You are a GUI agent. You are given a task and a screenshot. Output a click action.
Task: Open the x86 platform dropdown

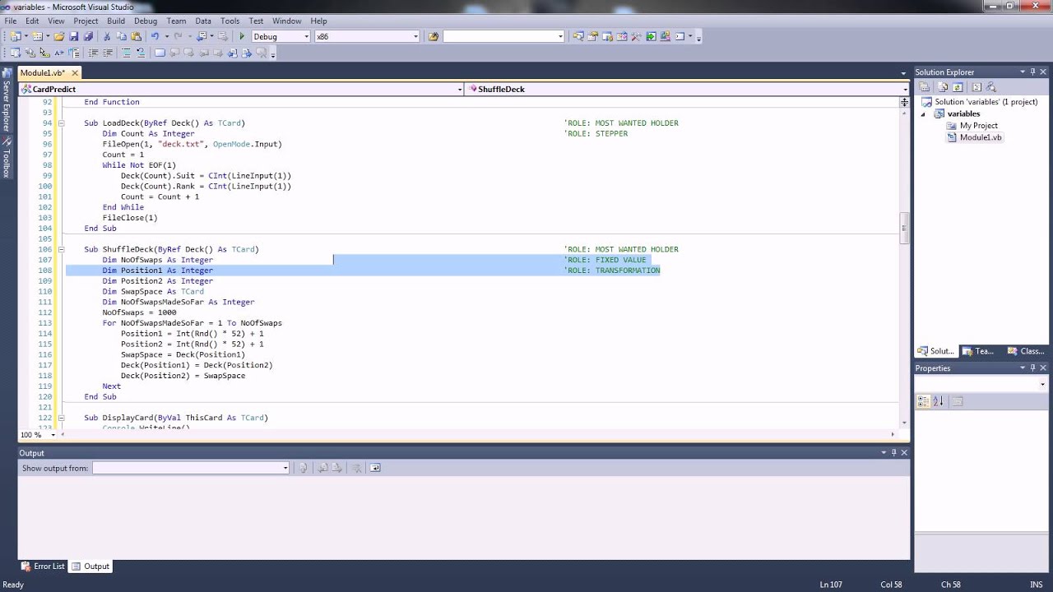point(415,36)
